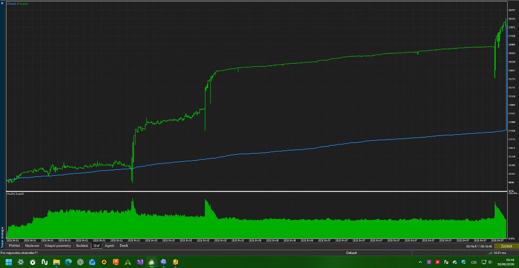Screen dimensions: 519x268
Task: Click the red AMD tray icon
Action: [x=437, y=263]
